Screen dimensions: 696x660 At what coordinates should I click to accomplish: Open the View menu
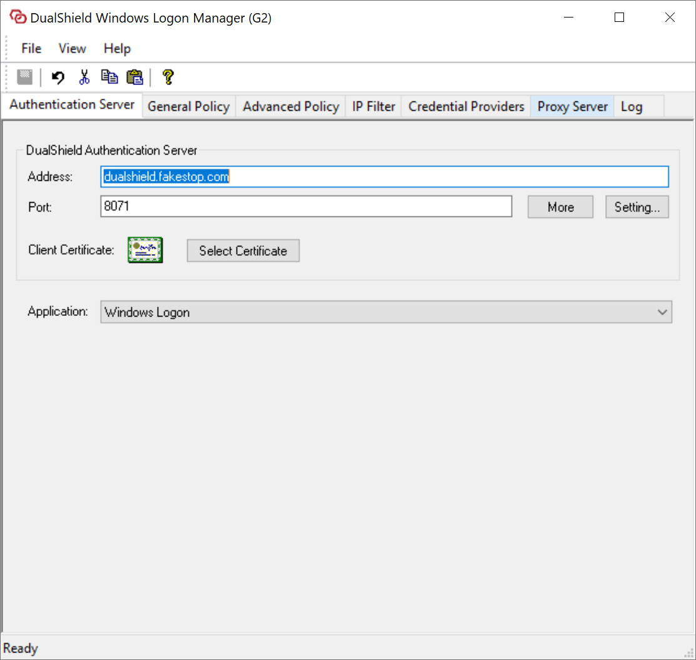tap(72, 49)
